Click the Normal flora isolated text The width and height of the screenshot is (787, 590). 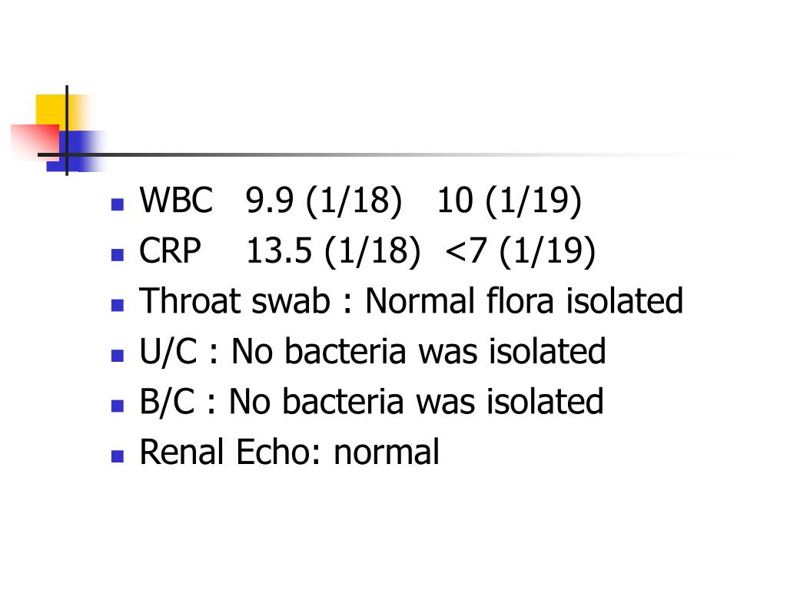click(x=524, y=301)
